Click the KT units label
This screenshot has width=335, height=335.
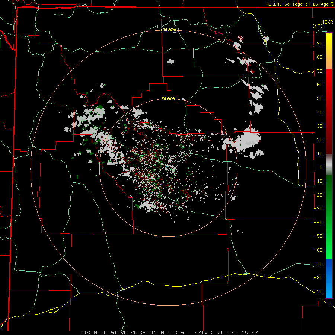(x=318, y=26)
